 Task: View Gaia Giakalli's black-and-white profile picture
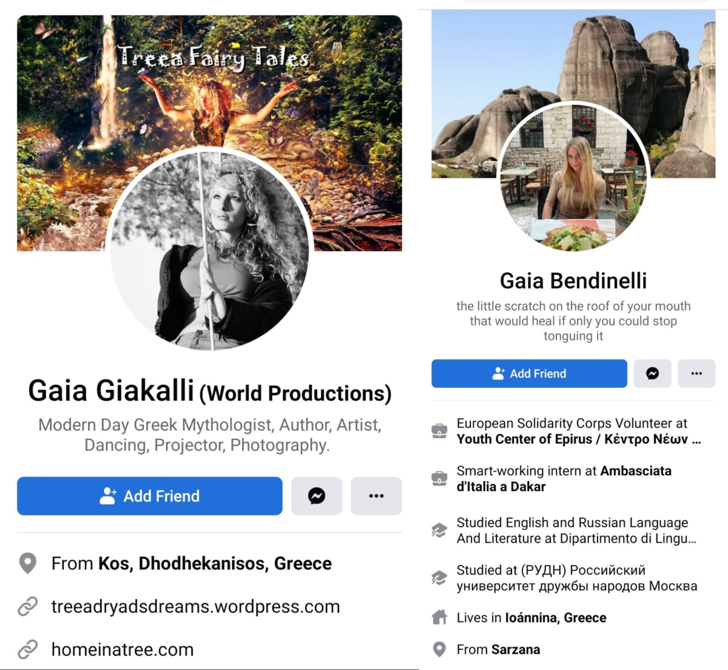tap(210, 249)
